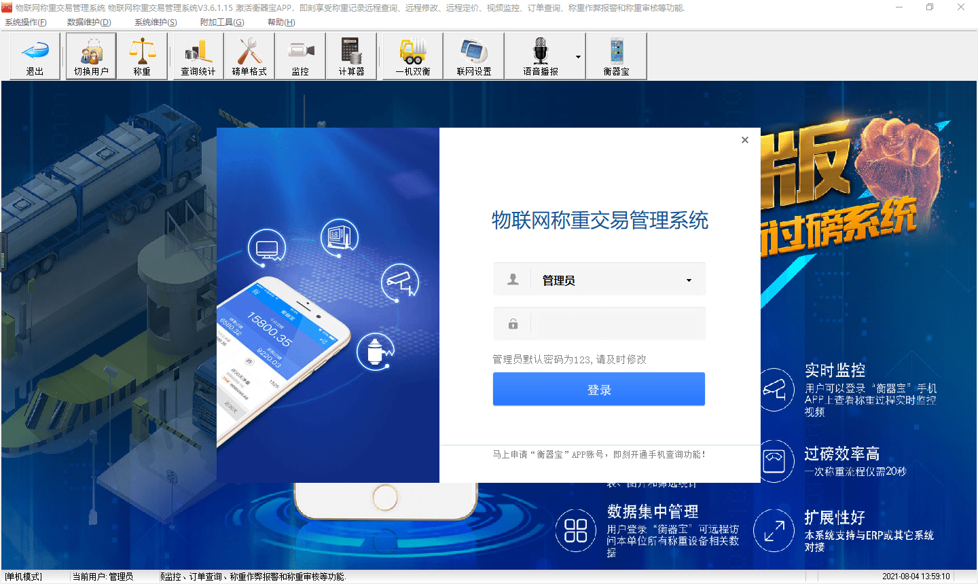Click the weighing sensor icon on illustration
978x584 pixels.
point(376,351)
